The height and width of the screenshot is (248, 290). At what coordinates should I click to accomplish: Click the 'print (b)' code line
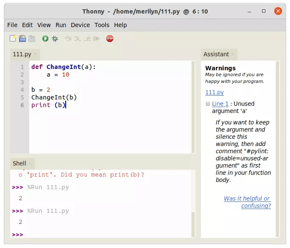click(x=48, y=105)
